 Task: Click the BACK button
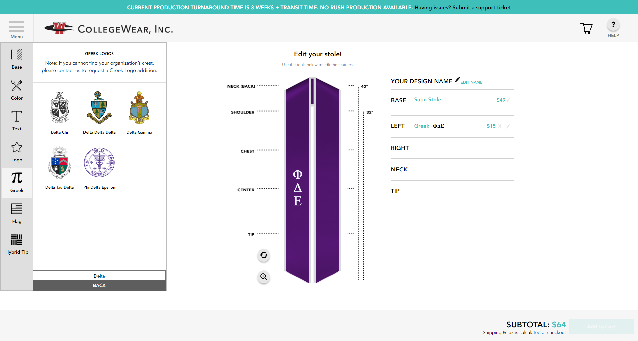click(99, 285)
